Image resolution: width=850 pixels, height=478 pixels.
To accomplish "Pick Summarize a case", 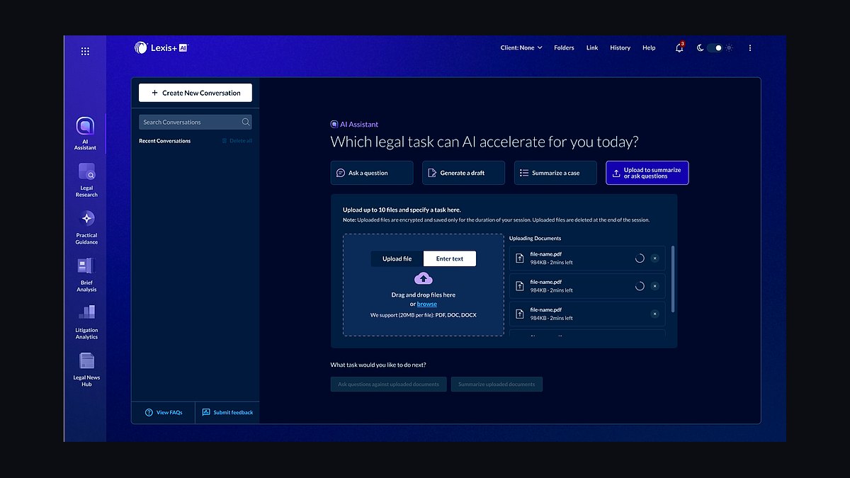I will [555, 173].
